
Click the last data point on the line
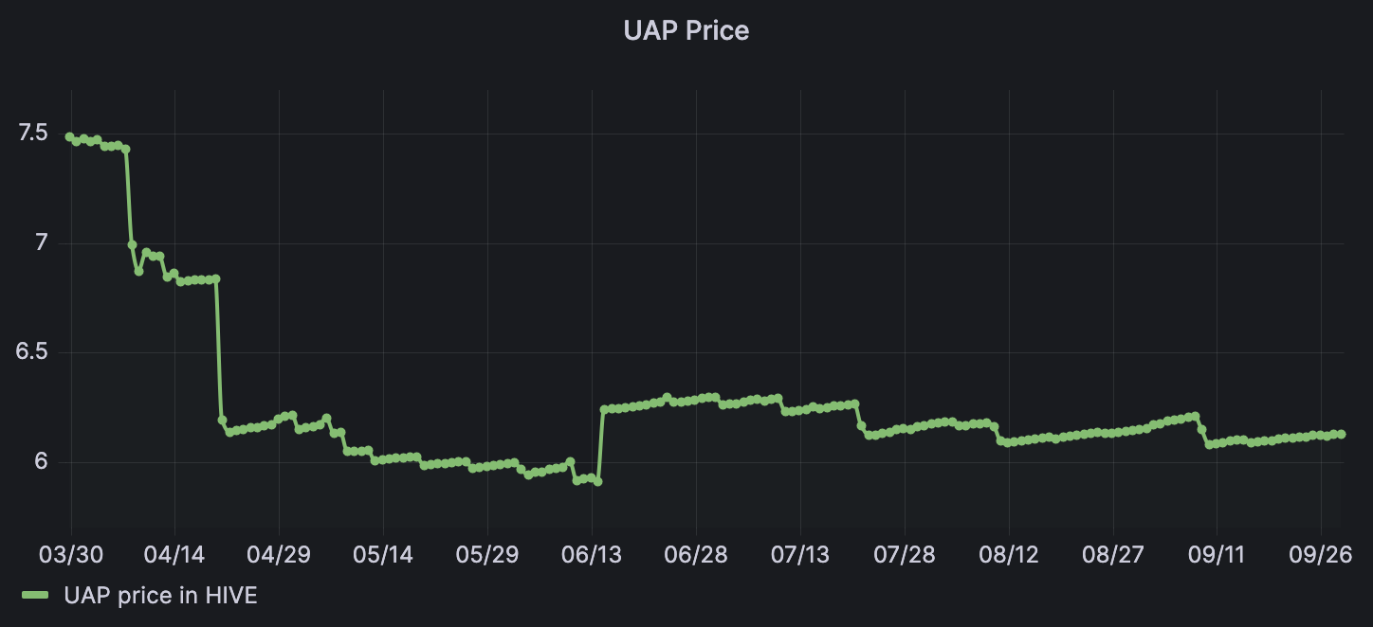click(x=1342, y=434)
